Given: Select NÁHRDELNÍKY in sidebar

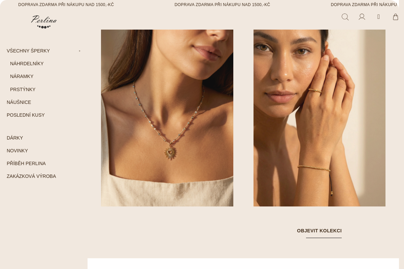Looking at the screenshot, I should tap(27, 64).
